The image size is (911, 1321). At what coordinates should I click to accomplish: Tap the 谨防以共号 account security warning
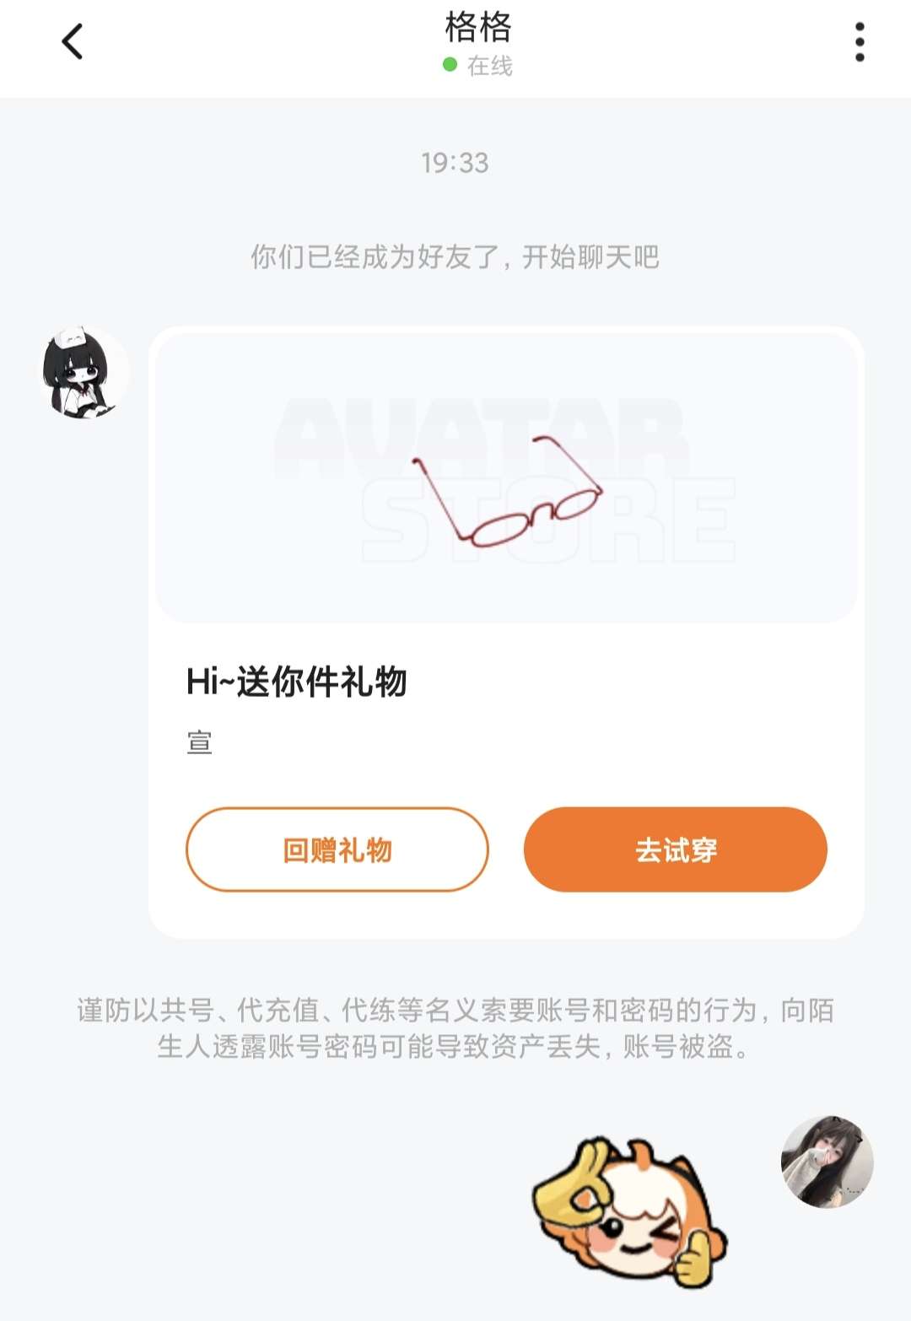[x=455, y=1028]
